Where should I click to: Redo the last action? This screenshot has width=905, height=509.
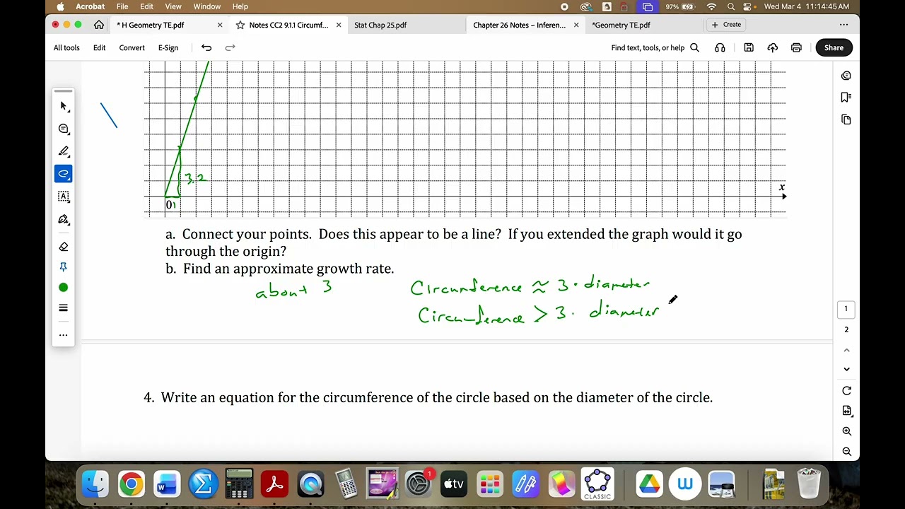[x=230, y=47]
